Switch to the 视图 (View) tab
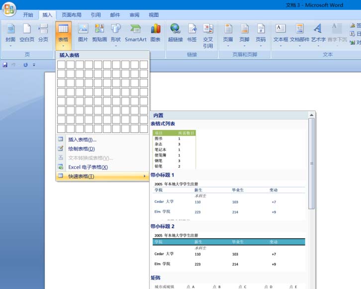This screenshot has width=361, height=289. [x=154, y=15]
